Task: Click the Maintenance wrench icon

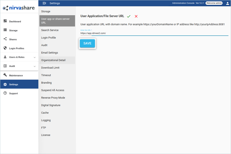Action: tap(5, 75)
